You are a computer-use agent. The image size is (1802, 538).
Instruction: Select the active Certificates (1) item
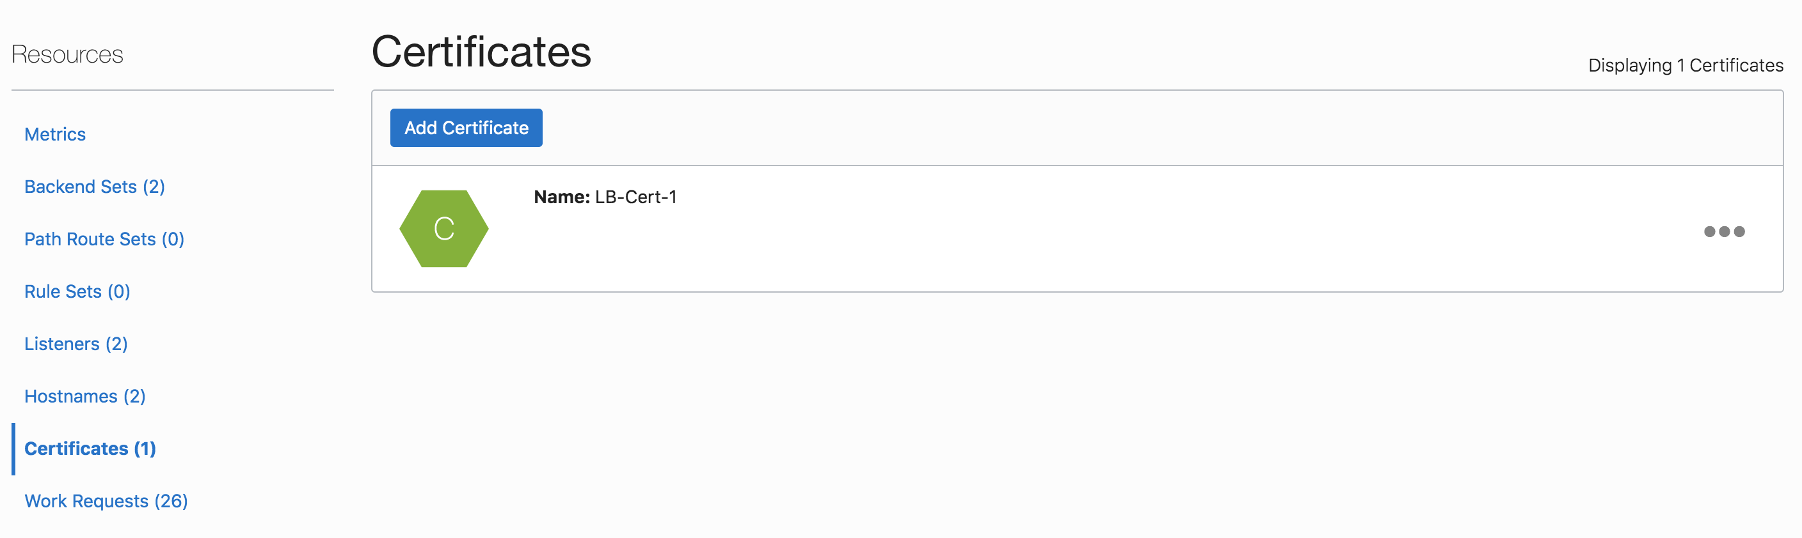click(x=90, y=449)
